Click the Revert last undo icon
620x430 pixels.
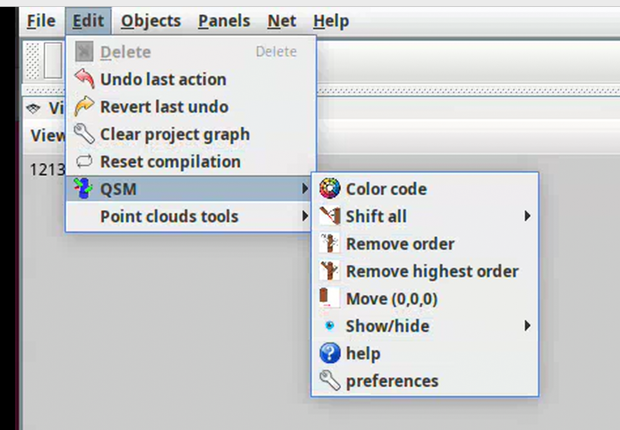[x=84, y=107]
